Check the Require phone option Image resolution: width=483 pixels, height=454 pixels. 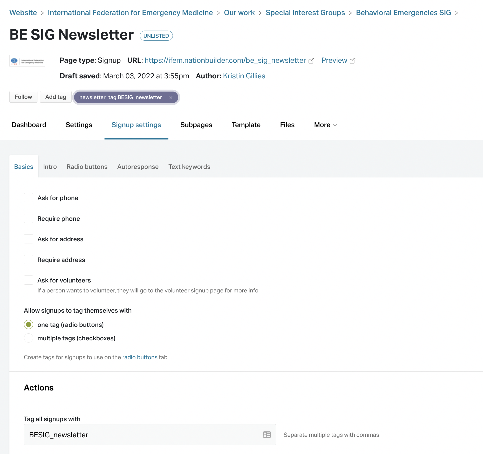29,218
